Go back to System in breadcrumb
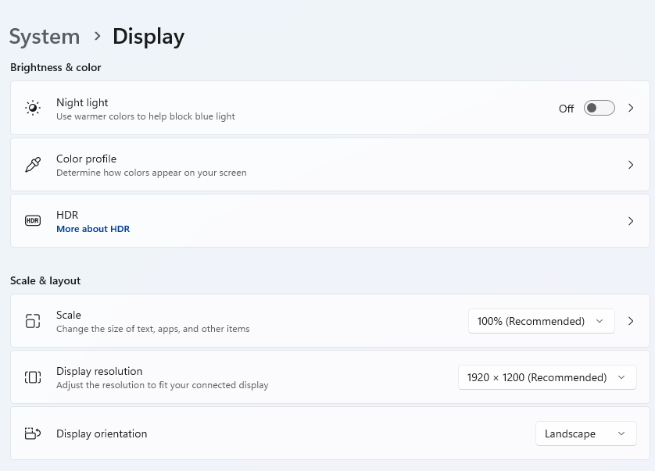Viewport: 655px width, 471px height. pos(45,37)
